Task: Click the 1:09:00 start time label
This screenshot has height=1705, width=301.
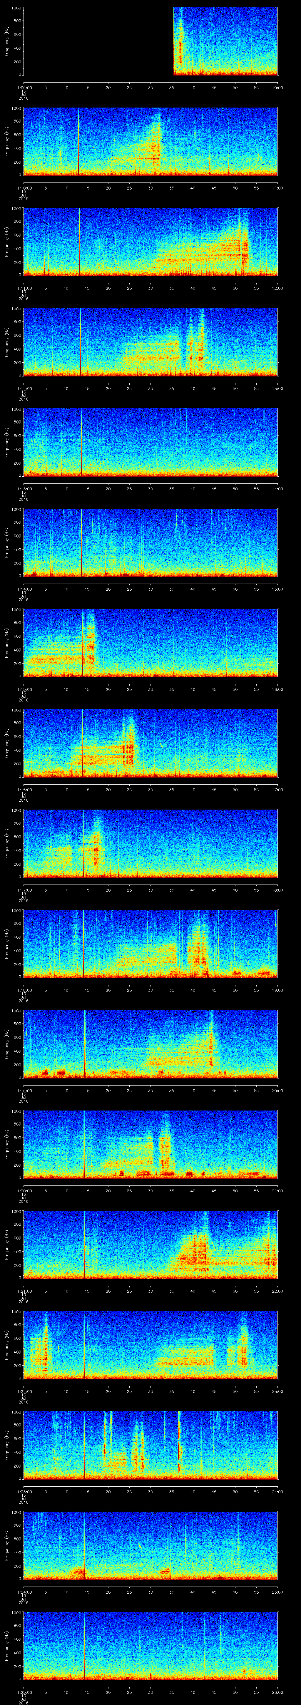Action: [x=24, y=87]
